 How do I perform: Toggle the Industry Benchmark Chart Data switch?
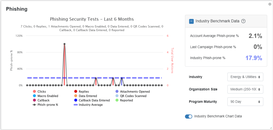(x=188, y=116)
